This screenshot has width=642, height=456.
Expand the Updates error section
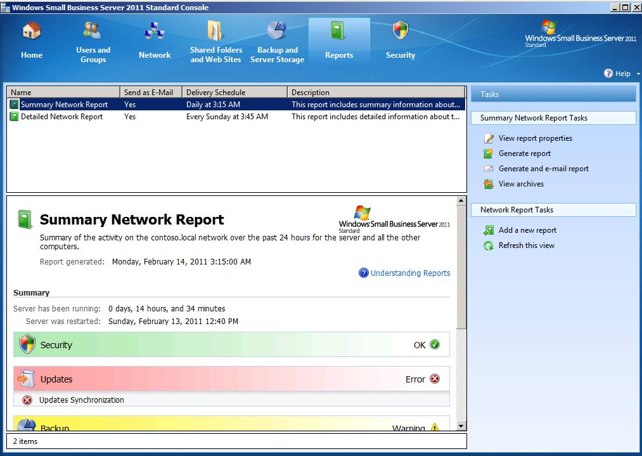tap(231, 379)
